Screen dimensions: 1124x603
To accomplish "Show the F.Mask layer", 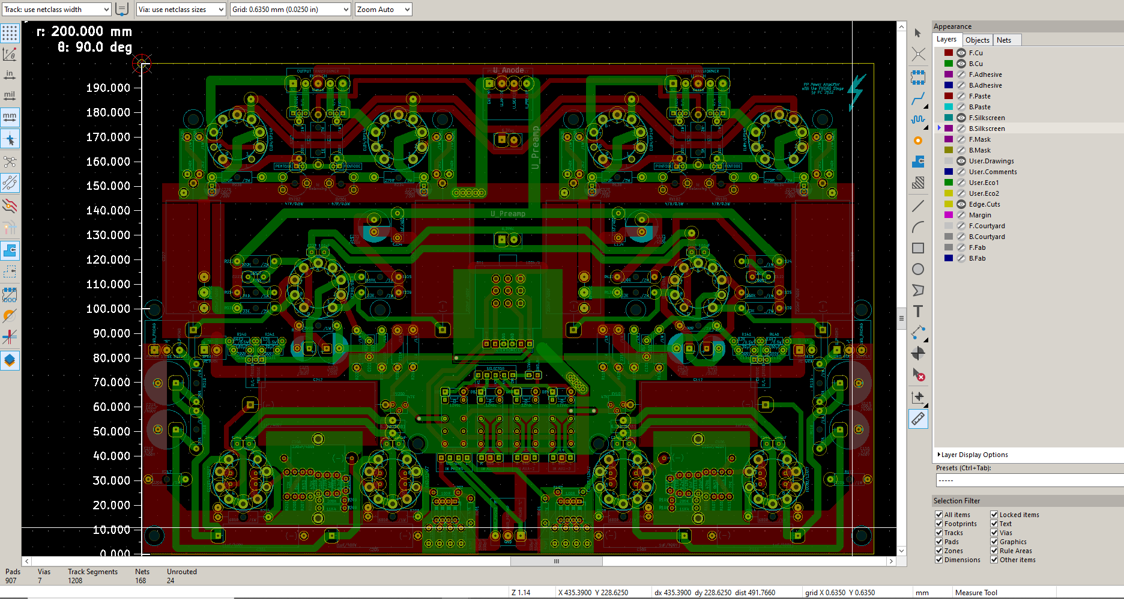I will (x=961, y=139).
